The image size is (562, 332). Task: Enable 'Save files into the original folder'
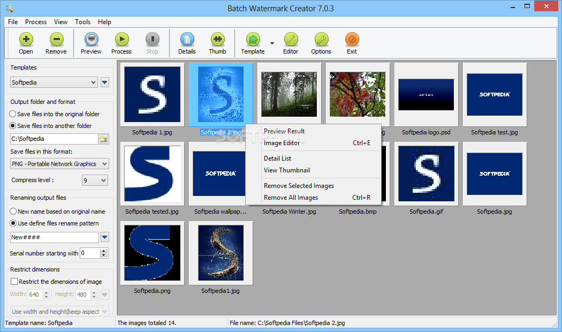pyautogui.click(x=11, y=114)
